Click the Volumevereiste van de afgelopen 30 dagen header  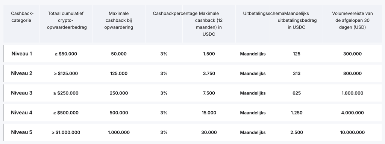pos(352,20)
